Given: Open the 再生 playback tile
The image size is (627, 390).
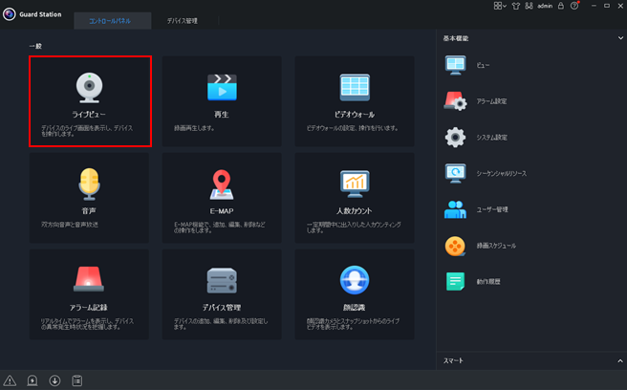Looking at the screenshot, I should (222, 100).
